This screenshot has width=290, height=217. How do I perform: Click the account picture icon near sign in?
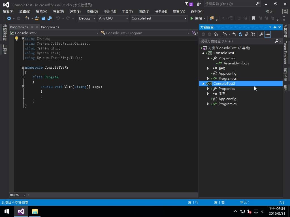[x=285, y=11]
